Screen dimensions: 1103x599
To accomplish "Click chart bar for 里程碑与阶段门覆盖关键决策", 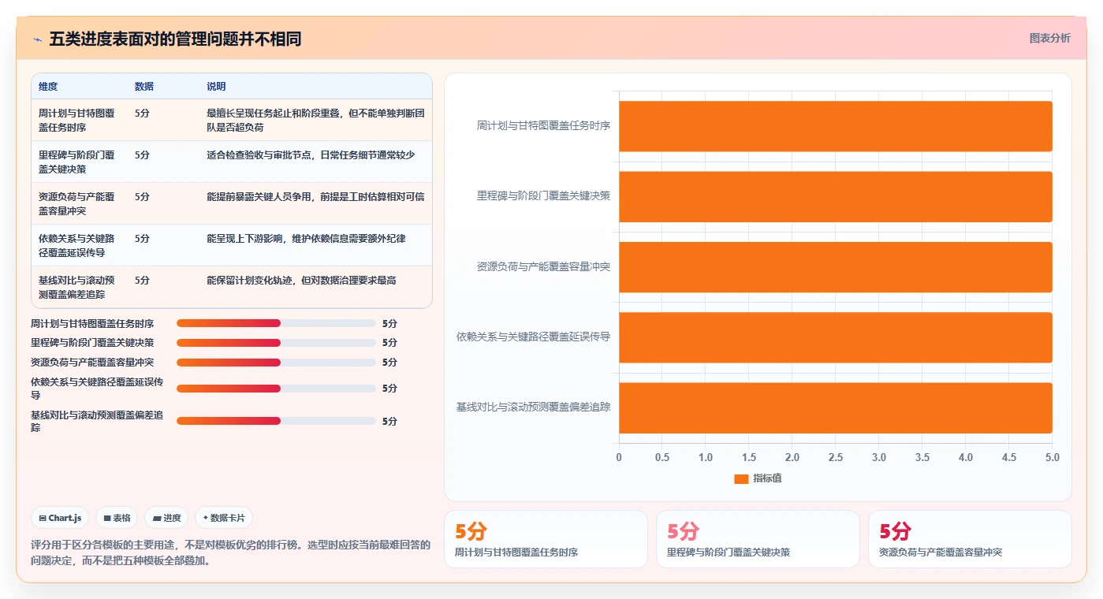I will pyautogui.click(x=835, y=196).
